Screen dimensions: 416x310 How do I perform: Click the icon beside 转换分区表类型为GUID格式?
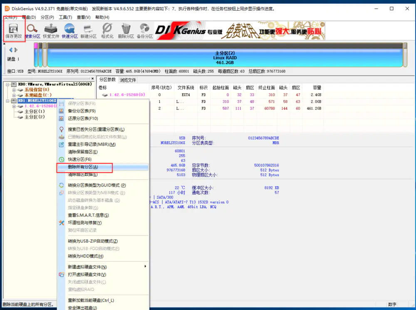61,185
